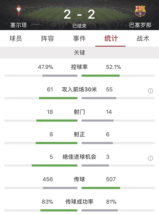159x214 pixels.
Task: Tap the 2 - 2 match score
Action: pos(79,14)
